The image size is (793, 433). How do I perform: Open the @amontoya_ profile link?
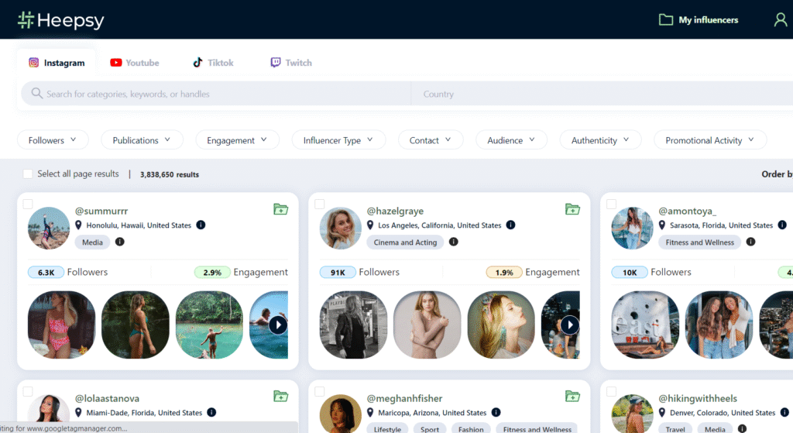point(688,211)
